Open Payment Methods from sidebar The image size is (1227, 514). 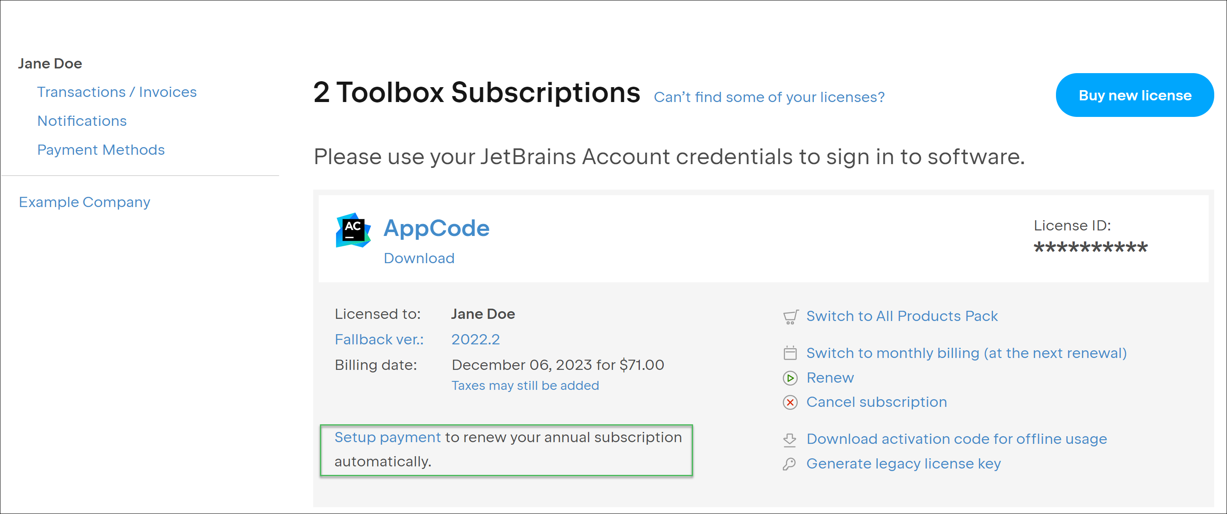[101, 150]
